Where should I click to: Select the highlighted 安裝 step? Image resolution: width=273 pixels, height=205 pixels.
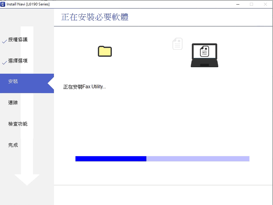pyautogui.click(x=13, y=82)
